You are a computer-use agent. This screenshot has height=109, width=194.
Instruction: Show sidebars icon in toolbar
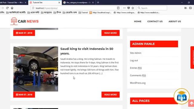pos(190,8)
